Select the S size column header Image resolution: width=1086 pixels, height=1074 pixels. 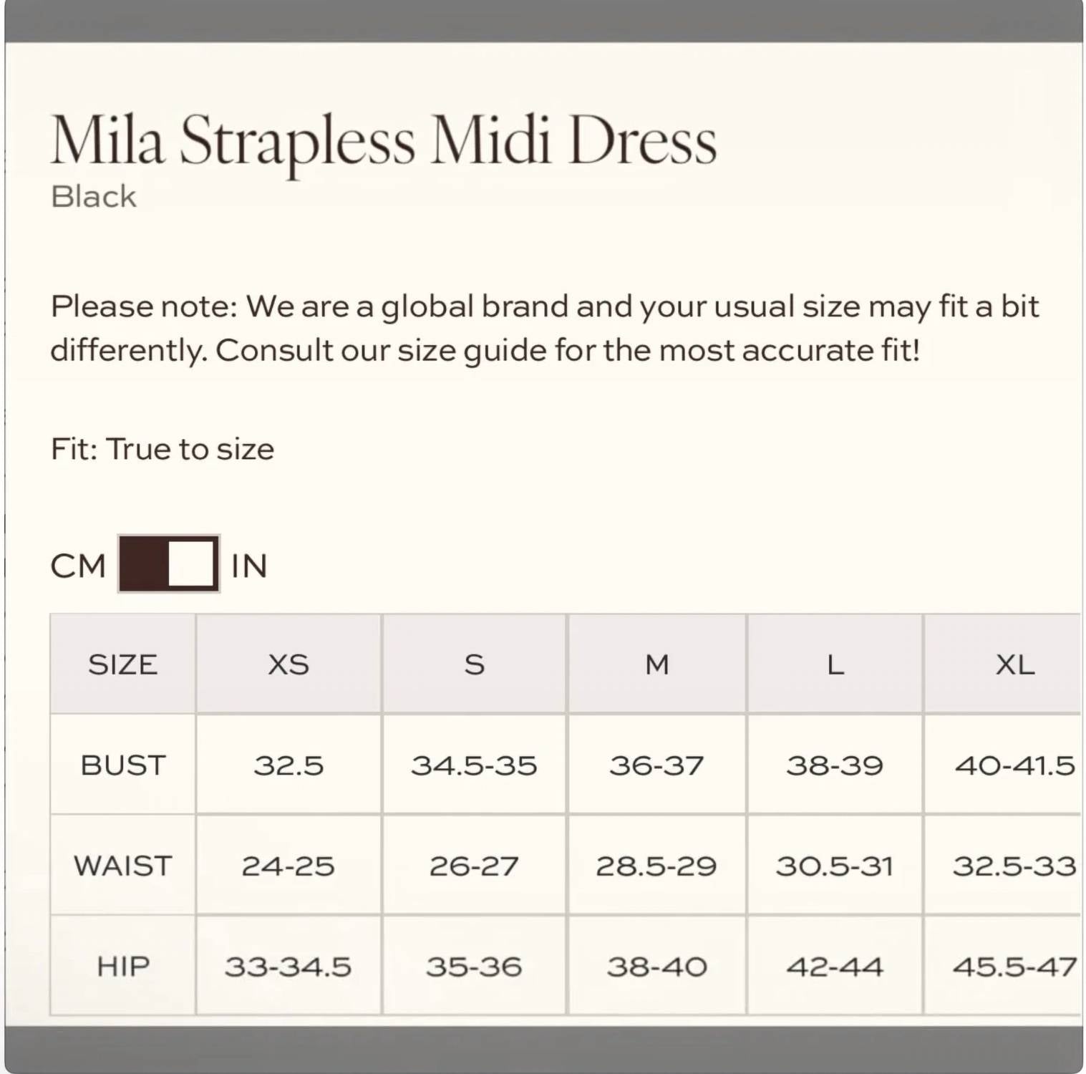474,664
